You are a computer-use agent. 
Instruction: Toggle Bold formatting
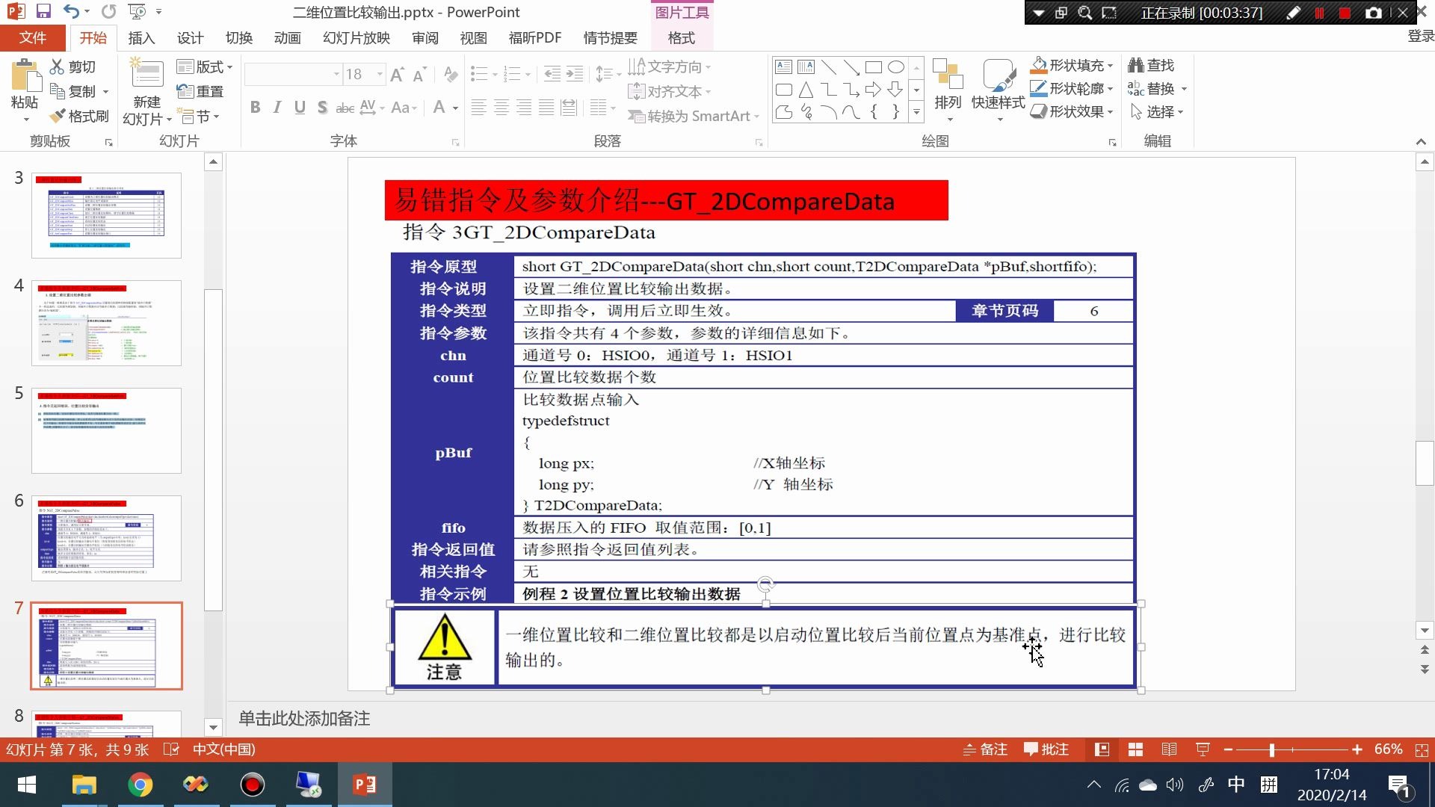pyautogui.click(x=255, y=108)
